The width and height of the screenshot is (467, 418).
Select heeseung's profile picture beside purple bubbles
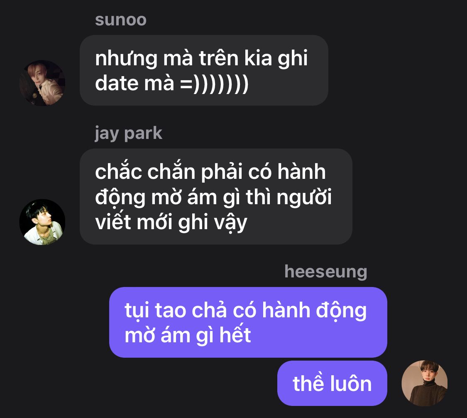pos(424,383)
